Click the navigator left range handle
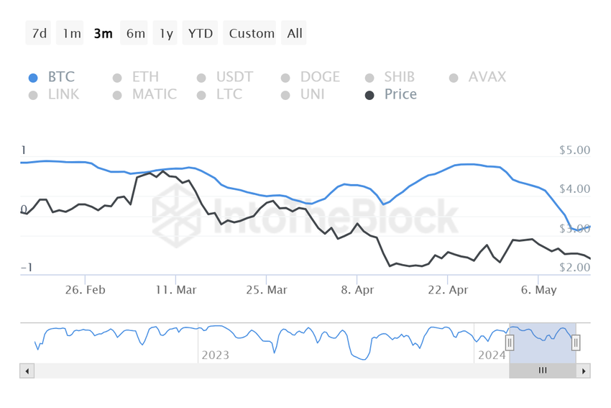The image size is (611, 408). [x=510, y=343]
